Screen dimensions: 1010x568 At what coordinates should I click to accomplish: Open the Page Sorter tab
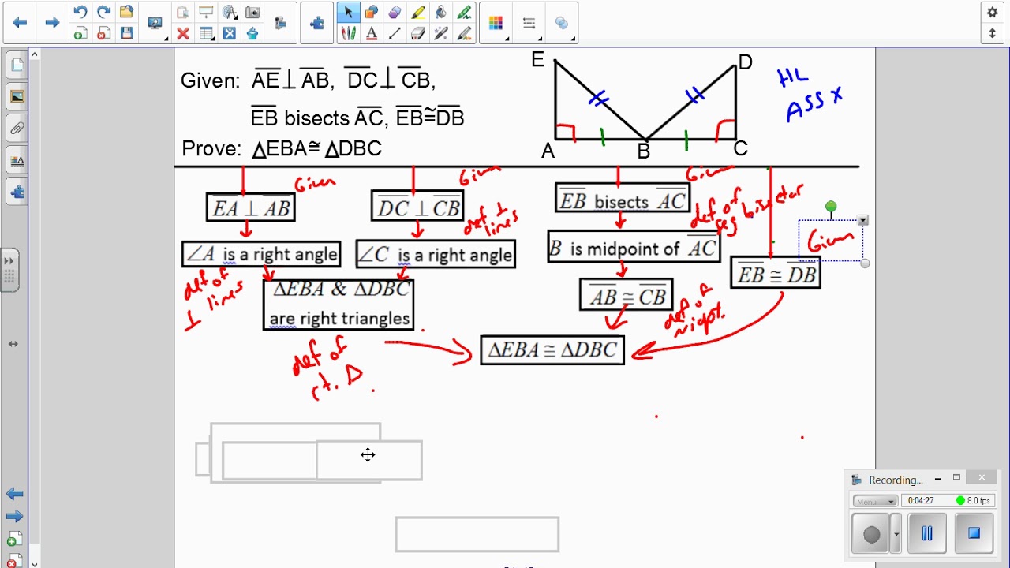point(17,65)
